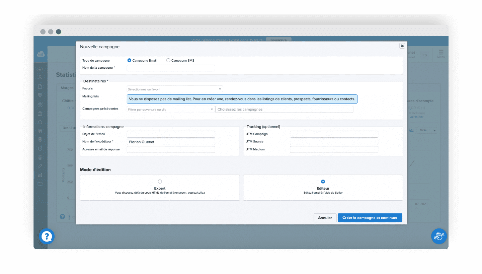Click Créer la campagne et continuer
Image resolution: width=482 pixels, height=274 pixels.
370,218
